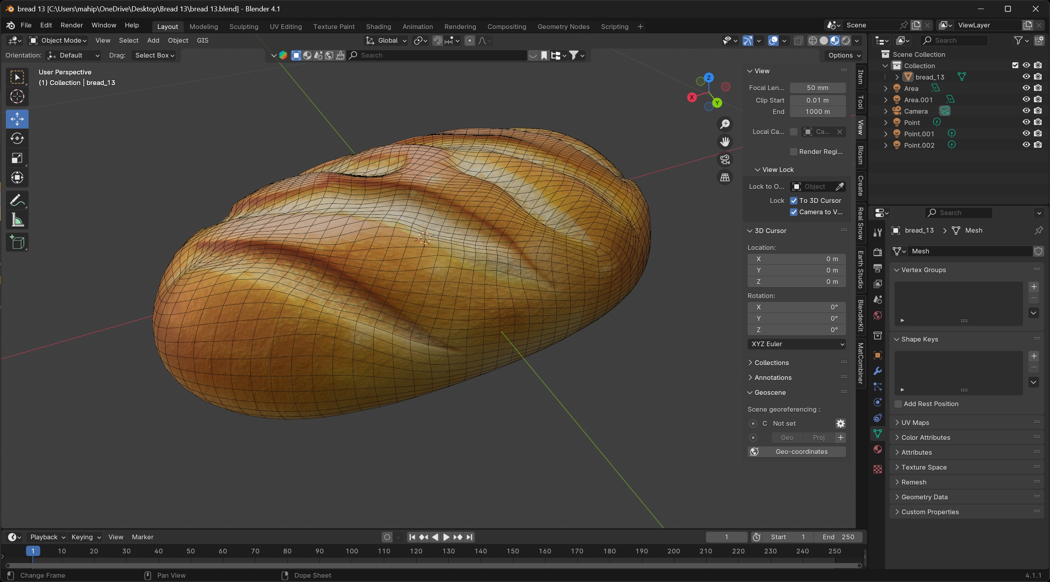The height and width of the screenshot is (582, 1050).
Task: Hide bread_13 with eye icon
Action: click(1026, 77)
